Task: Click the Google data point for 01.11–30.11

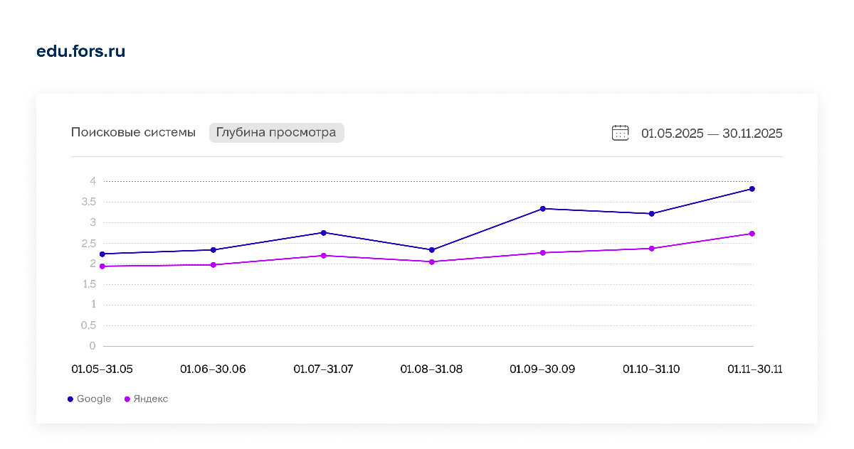Action: (x=752, y=189)
